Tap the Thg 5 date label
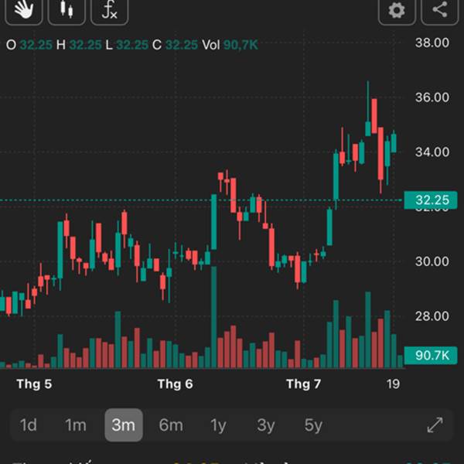464x464 pixels. [34, 384]
